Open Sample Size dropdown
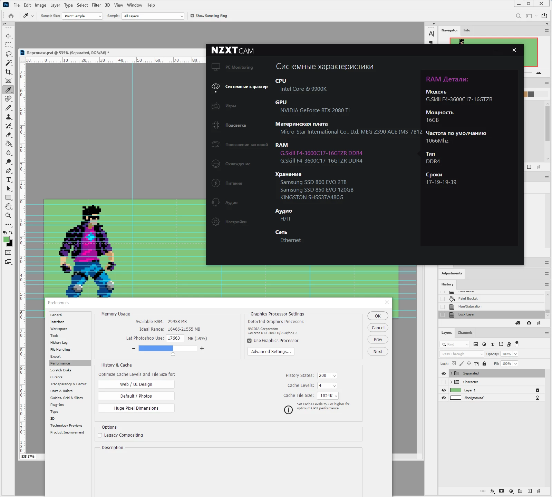 (82, 16)
